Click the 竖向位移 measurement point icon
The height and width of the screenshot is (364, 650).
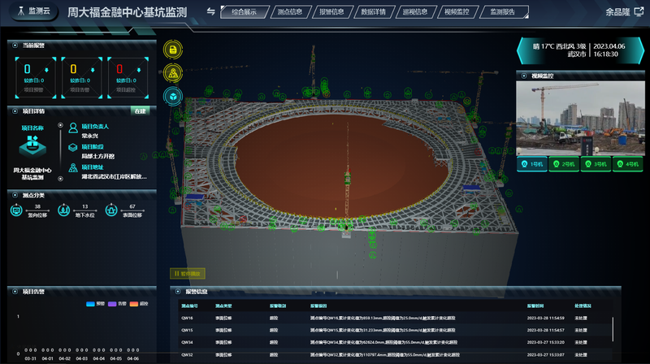tap(15, 210)
